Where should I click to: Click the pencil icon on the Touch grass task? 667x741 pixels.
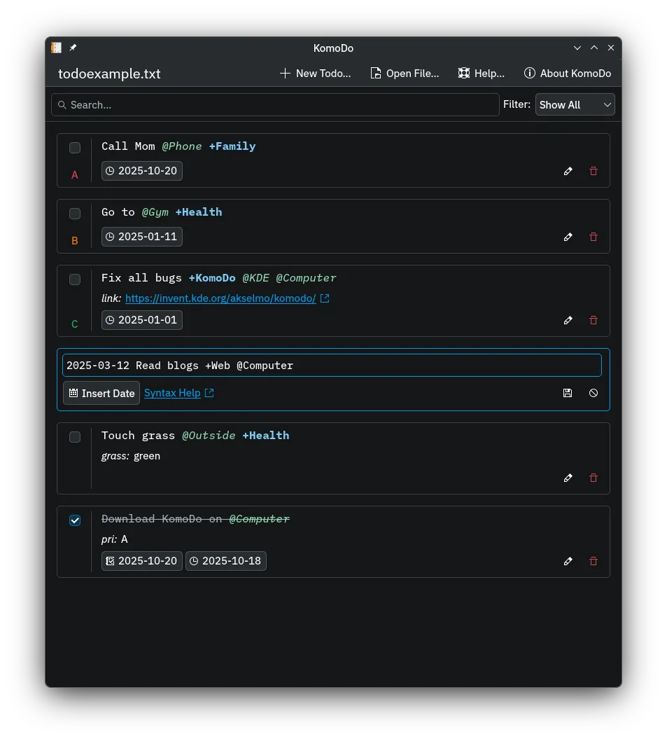568,478
